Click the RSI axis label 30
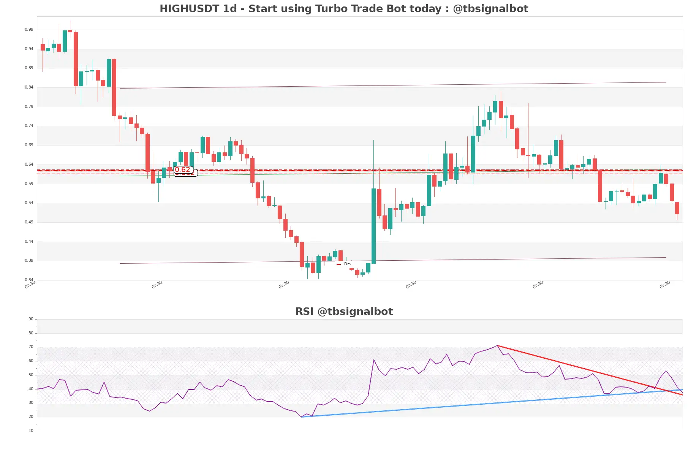 tap(31, 402)
